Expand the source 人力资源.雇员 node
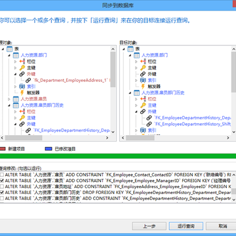This screenshot has height=236, width=236. [x=9, y=99]
